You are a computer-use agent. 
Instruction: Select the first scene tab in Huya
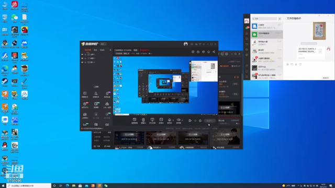click(x=87, y=50)
